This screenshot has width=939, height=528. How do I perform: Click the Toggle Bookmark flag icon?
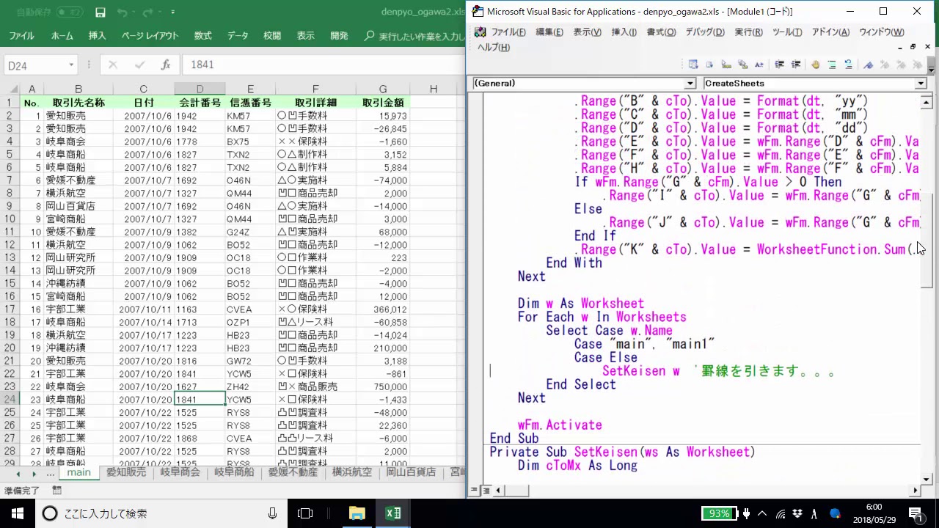[x=868, y=65]
